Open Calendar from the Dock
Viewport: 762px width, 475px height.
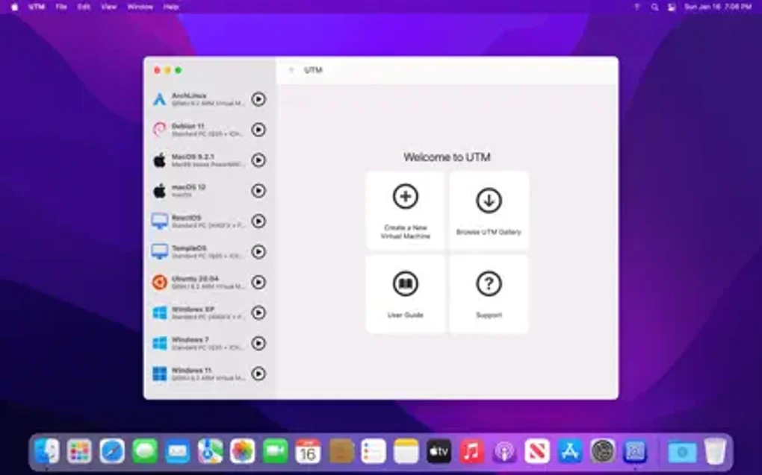coord(308,452)
